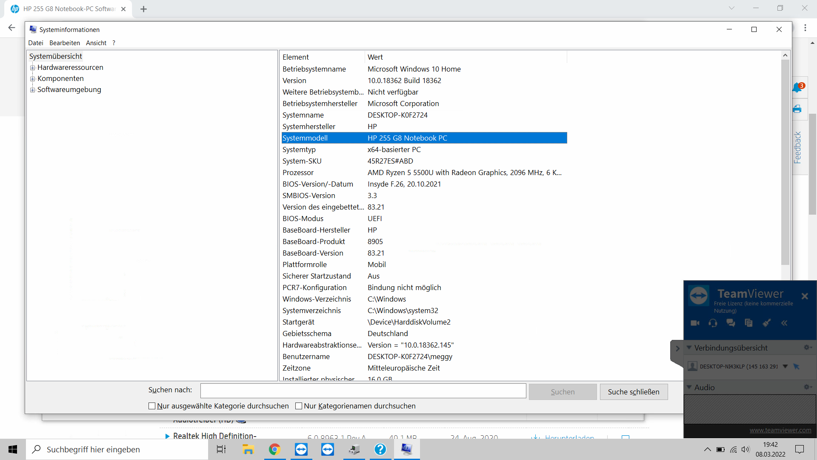Enable Nur ausgewählte Kategorie durchsuchen checkbox
This screenshot has height=460, width=817.
(x=152, y=406)
